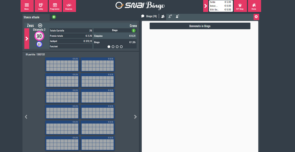Switch to the Bingo (78) chat tab
Screen dimensions: 295x152
[149, 16]
